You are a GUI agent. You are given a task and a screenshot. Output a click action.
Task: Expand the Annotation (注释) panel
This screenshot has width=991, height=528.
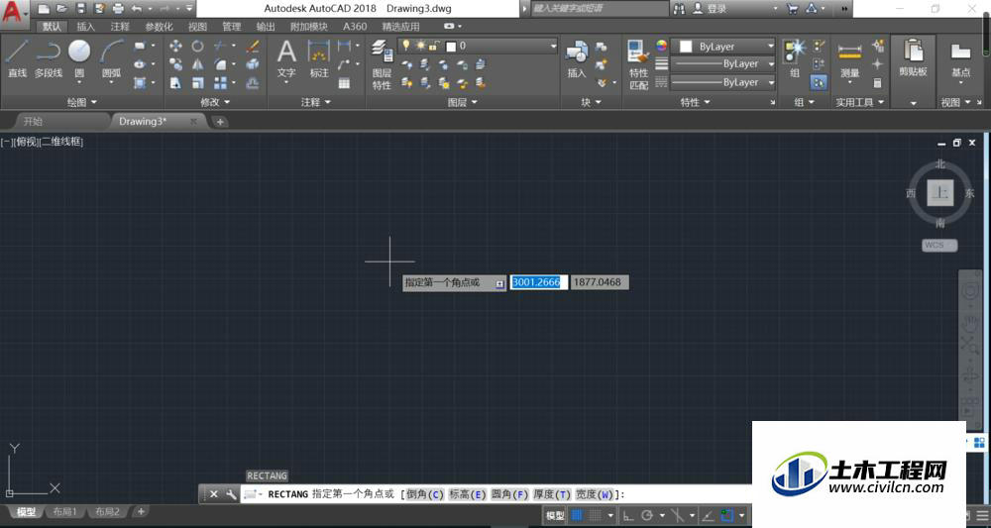(315, 102)
